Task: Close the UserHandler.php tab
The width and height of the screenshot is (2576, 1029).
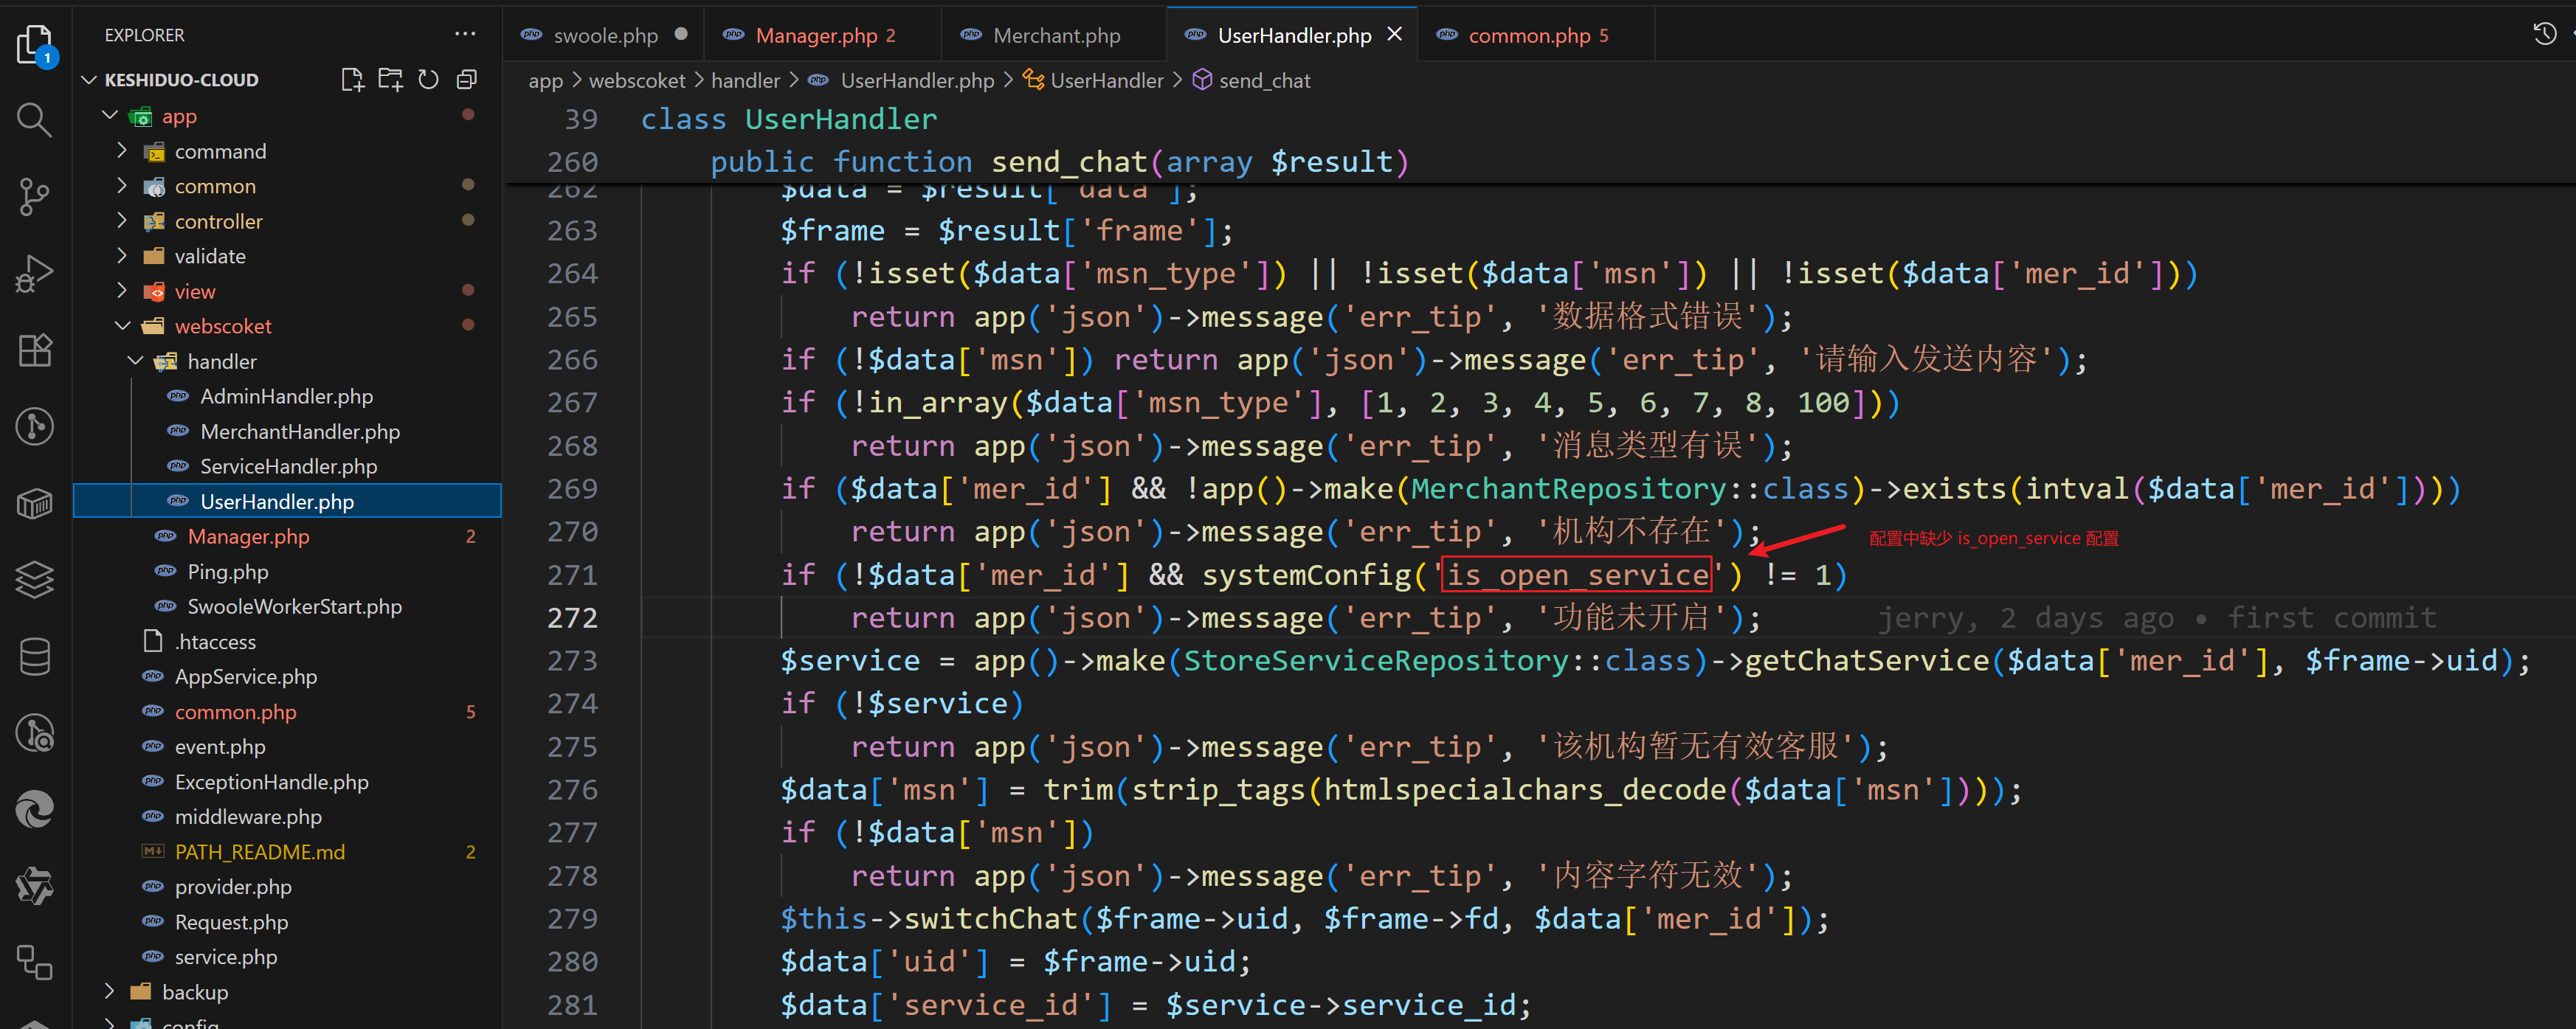Action: [x=1394, y=34]
